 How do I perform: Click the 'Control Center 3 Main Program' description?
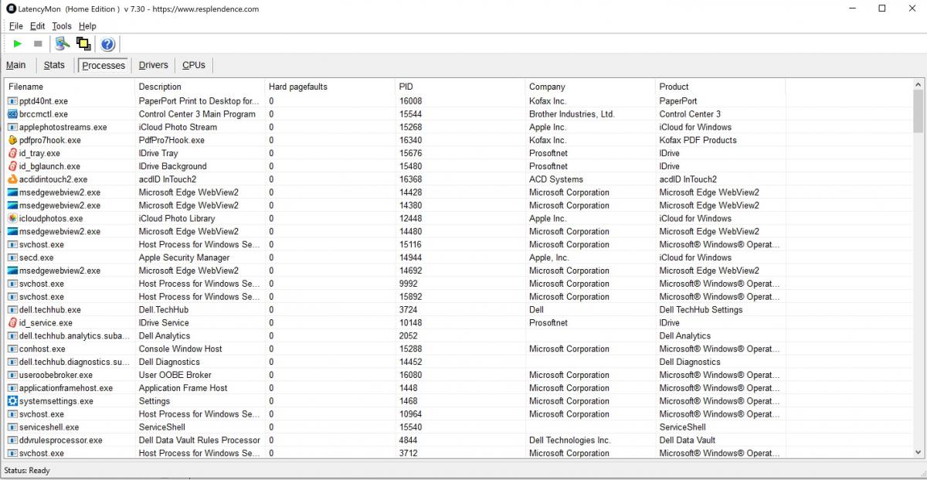click(x=197, y=114)
